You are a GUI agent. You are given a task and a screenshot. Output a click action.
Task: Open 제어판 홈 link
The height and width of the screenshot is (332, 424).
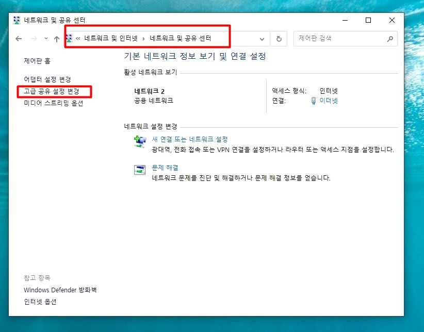[x=37, y=61]
